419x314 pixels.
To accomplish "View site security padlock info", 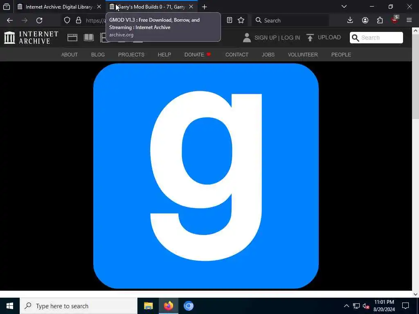I will (79, 20).
